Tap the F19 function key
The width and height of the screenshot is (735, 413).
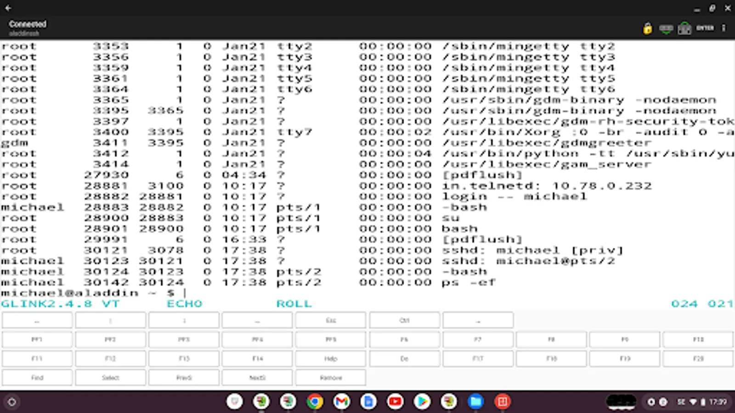pos(625,359)
